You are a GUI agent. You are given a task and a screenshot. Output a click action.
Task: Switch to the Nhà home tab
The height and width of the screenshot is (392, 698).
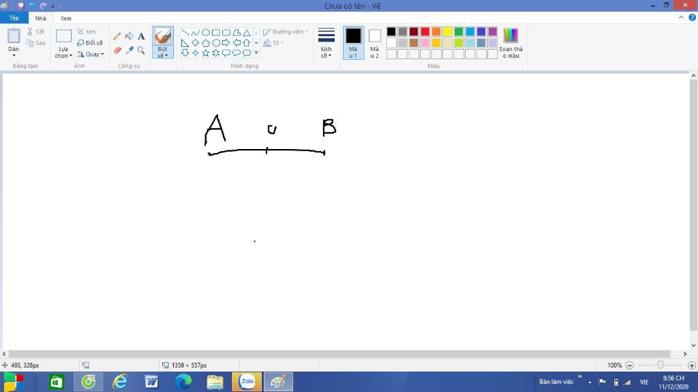pos(40,18)
